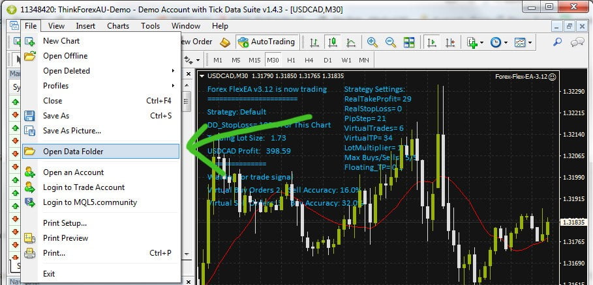Click the Save As floppy disk icon

(x=29, y=116)
